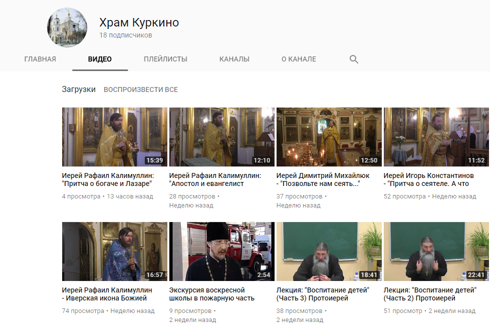Image resolution: width=490 pixels, height=333 pixels.
Task: Open the 22:41 lecture thumbnail
Action: coord(436,251)
